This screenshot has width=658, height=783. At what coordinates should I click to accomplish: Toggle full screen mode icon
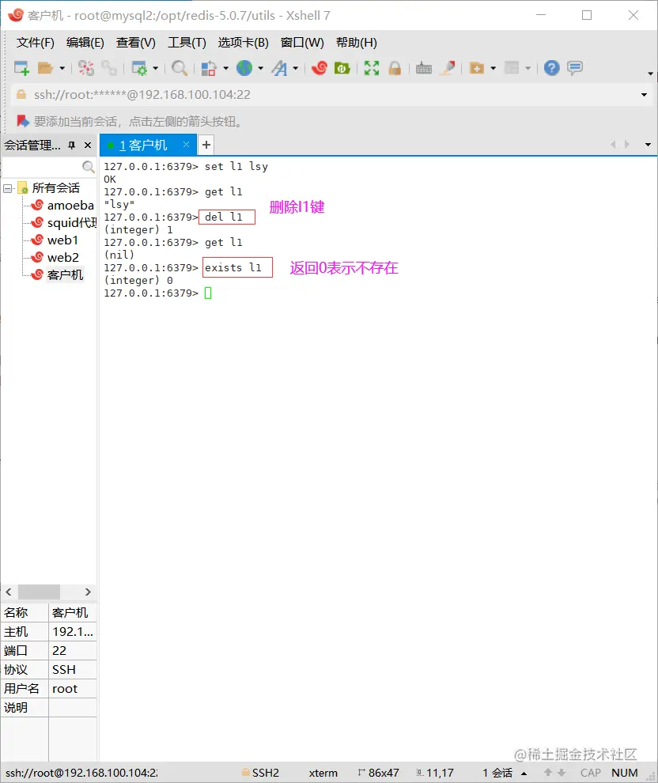coord(372,68)
